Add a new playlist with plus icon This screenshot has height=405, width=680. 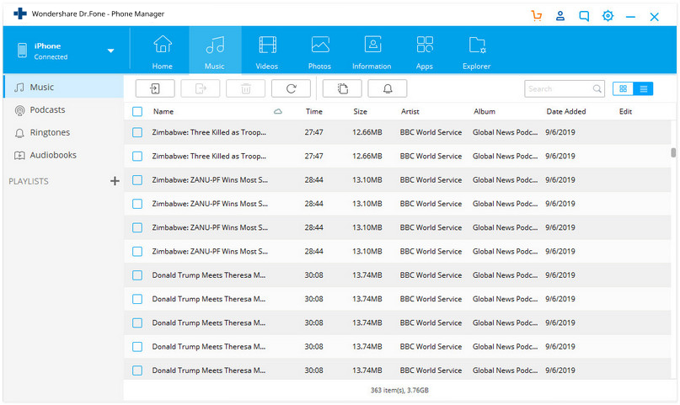(115, 181)
